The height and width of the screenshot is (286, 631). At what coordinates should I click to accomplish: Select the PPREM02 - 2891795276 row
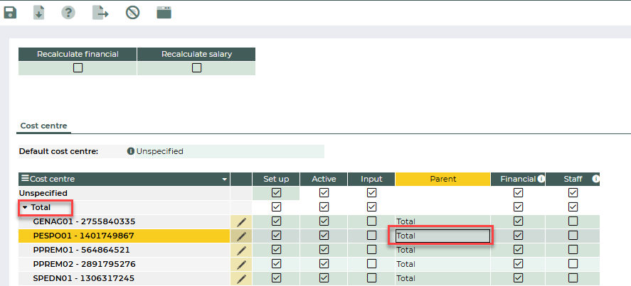pos(84,264)
